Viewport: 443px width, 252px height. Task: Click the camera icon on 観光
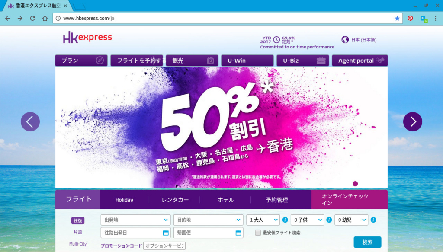pyautogui.click(x=211, y=61)
